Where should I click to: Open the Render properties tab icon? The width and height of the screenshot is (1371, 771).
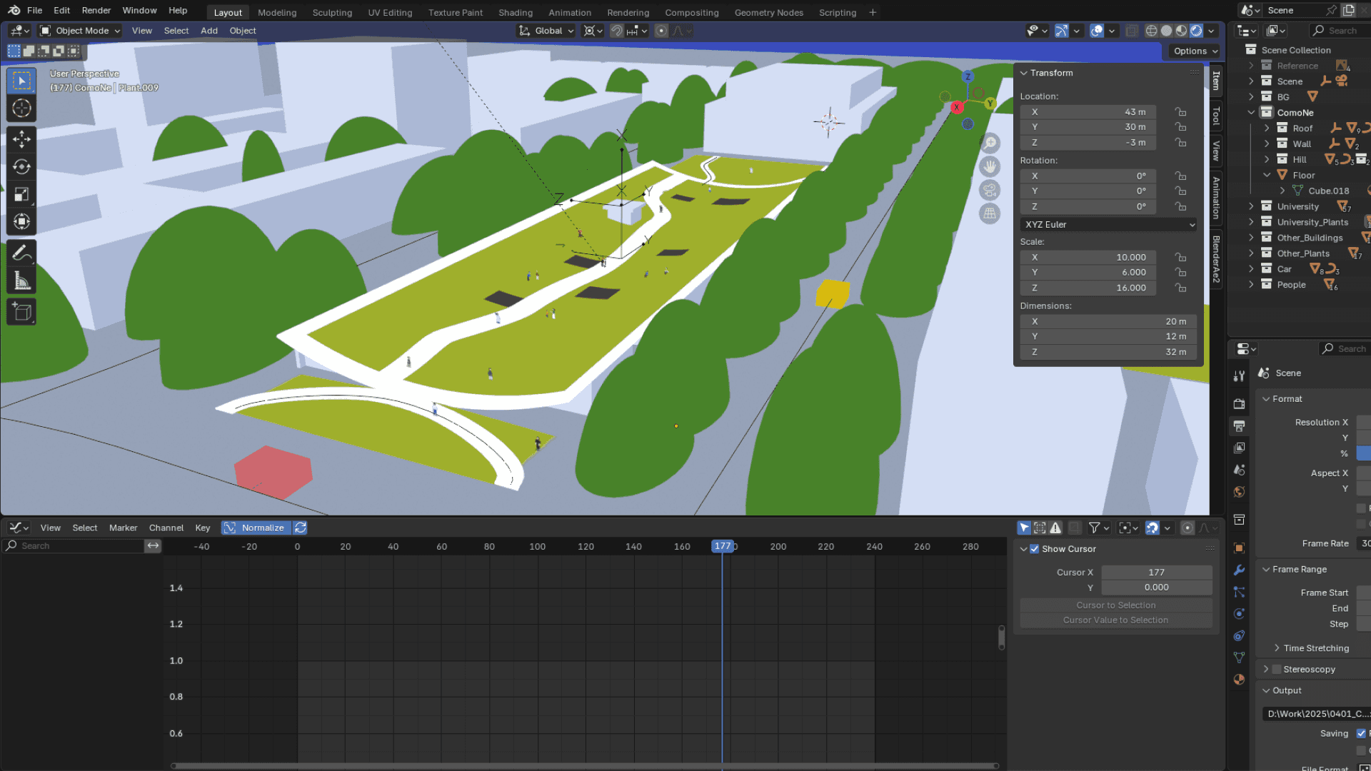(1240, 403)
